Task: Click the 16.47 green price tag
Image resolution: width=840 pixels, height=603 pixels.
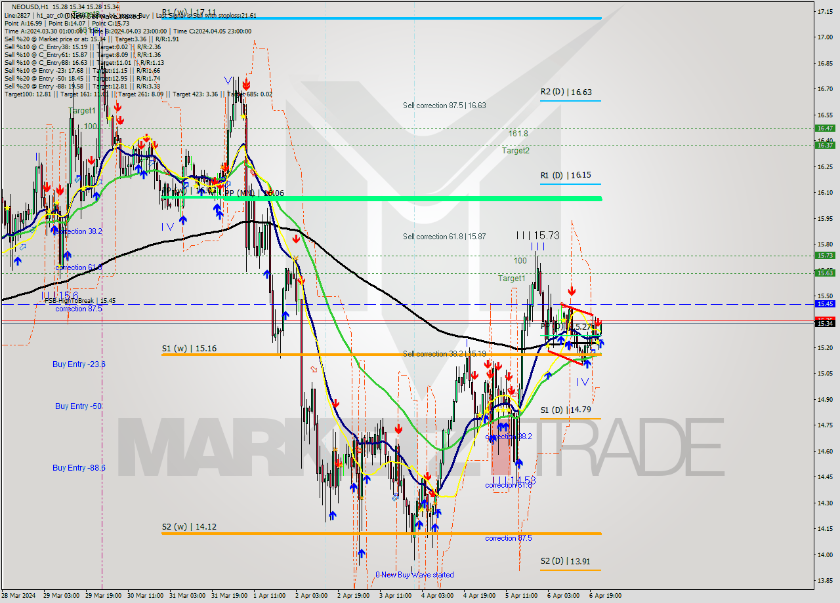Action: pos(824,128)
